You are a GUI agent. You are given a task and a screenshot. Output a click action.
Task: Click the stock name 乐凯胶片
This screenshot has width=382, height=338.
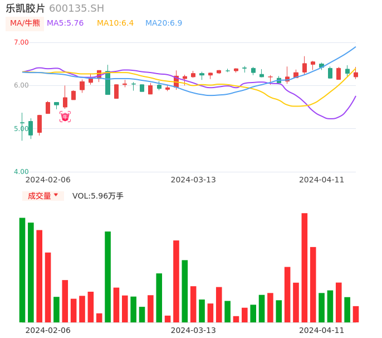click(x=26, y=8)
